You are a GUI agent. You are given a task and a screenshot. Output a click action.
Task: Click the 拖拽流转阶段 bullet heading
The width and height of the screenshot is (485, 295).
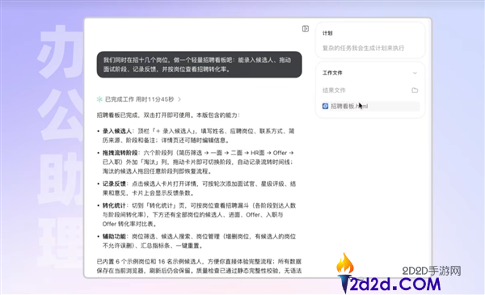pyautogui.click(x=120, y=153)
